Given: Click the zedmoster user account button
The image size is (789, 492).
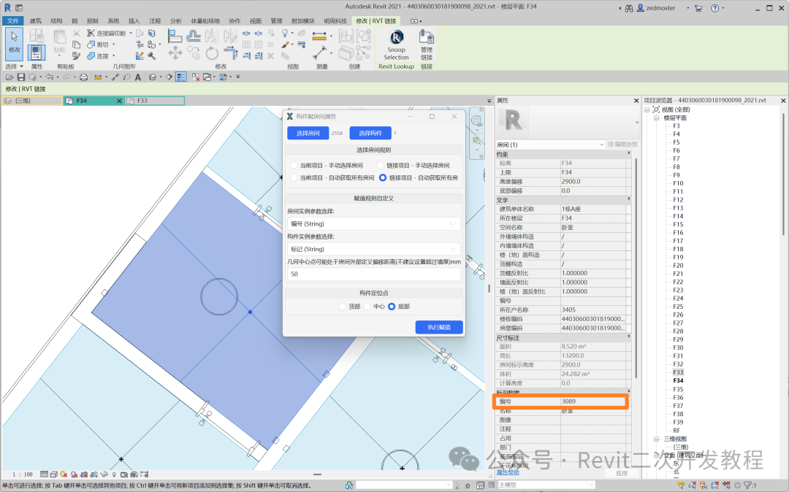Looking at the screenshot, I should (x=656, y=8).
